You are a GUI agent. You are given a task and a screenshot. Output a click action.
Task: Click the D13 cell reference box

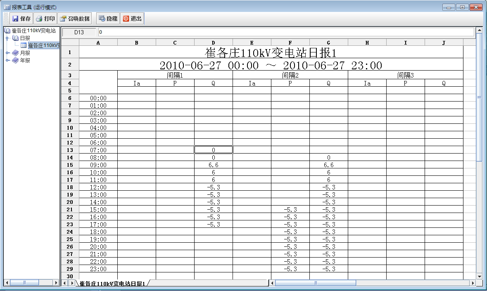[x=79, y=32]
